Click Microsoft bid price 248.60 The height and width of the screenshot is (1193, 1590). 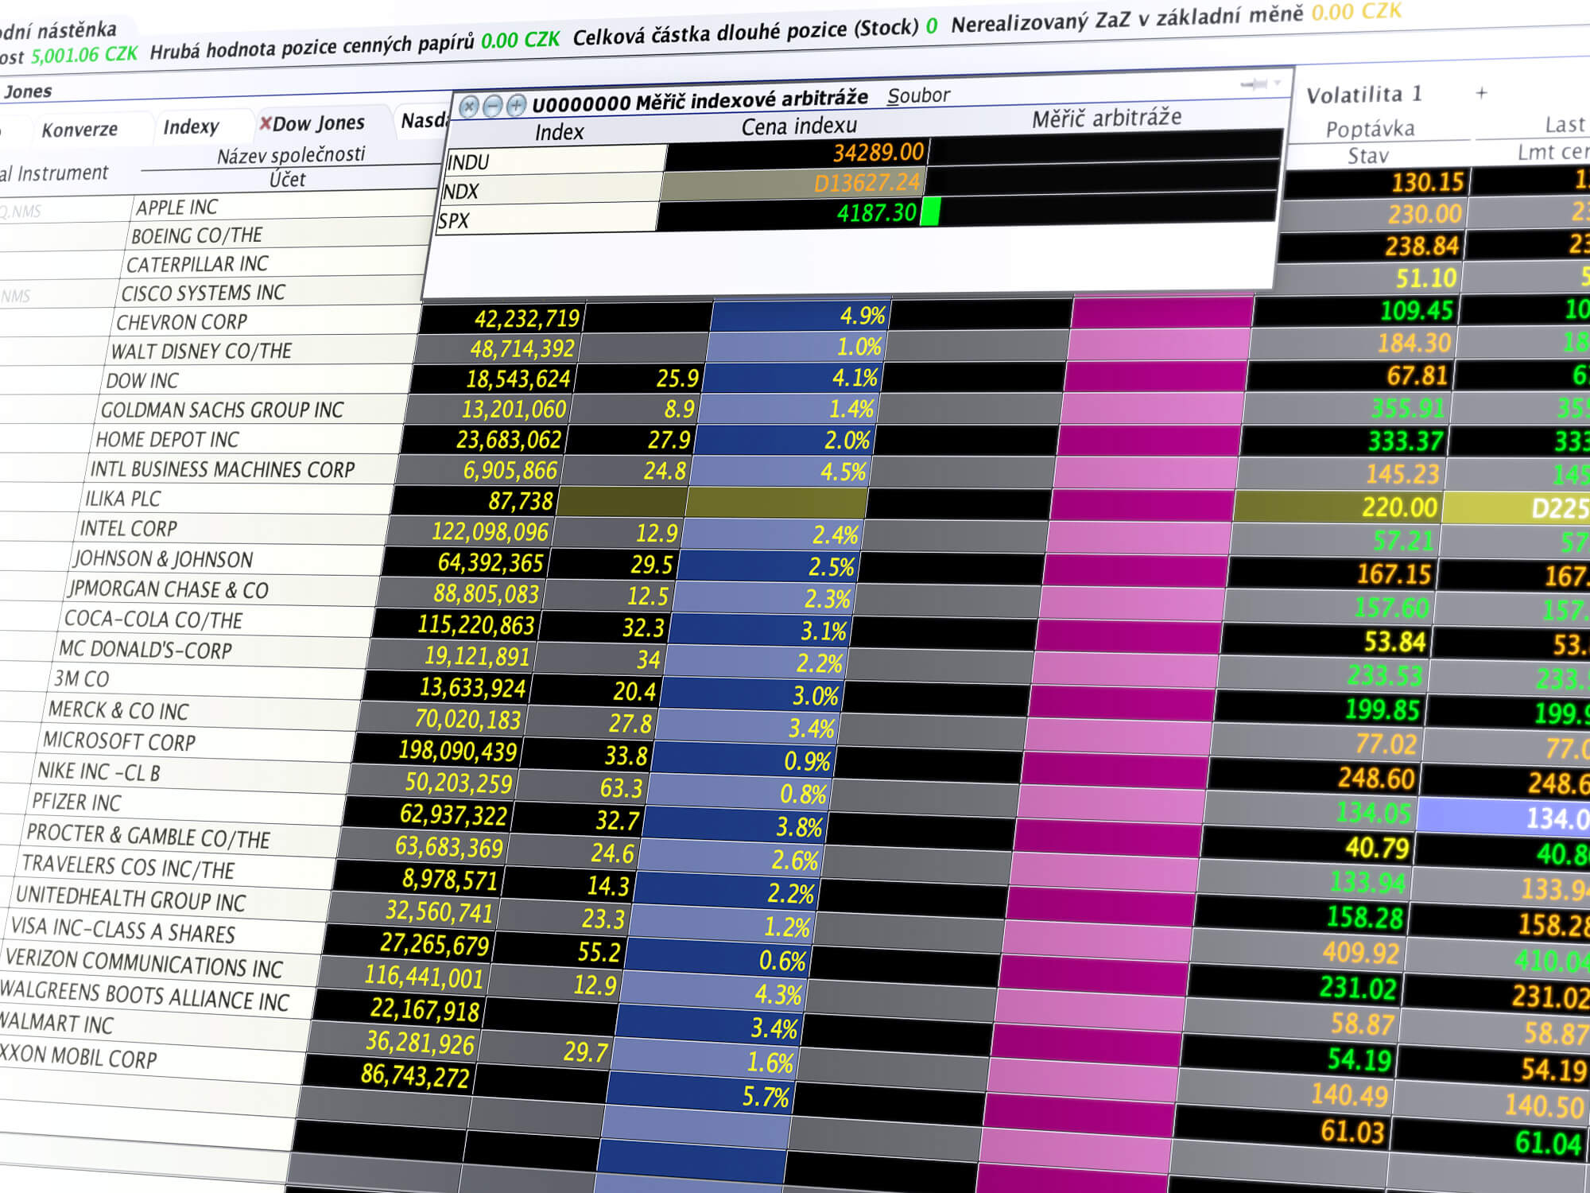(x=1376, y=777)
